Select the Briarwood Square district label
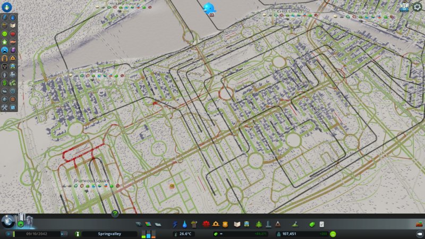 coord(91,181)
